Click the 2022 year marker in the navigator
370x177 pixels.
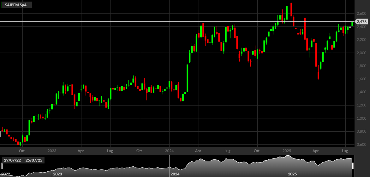coord(6,174)
